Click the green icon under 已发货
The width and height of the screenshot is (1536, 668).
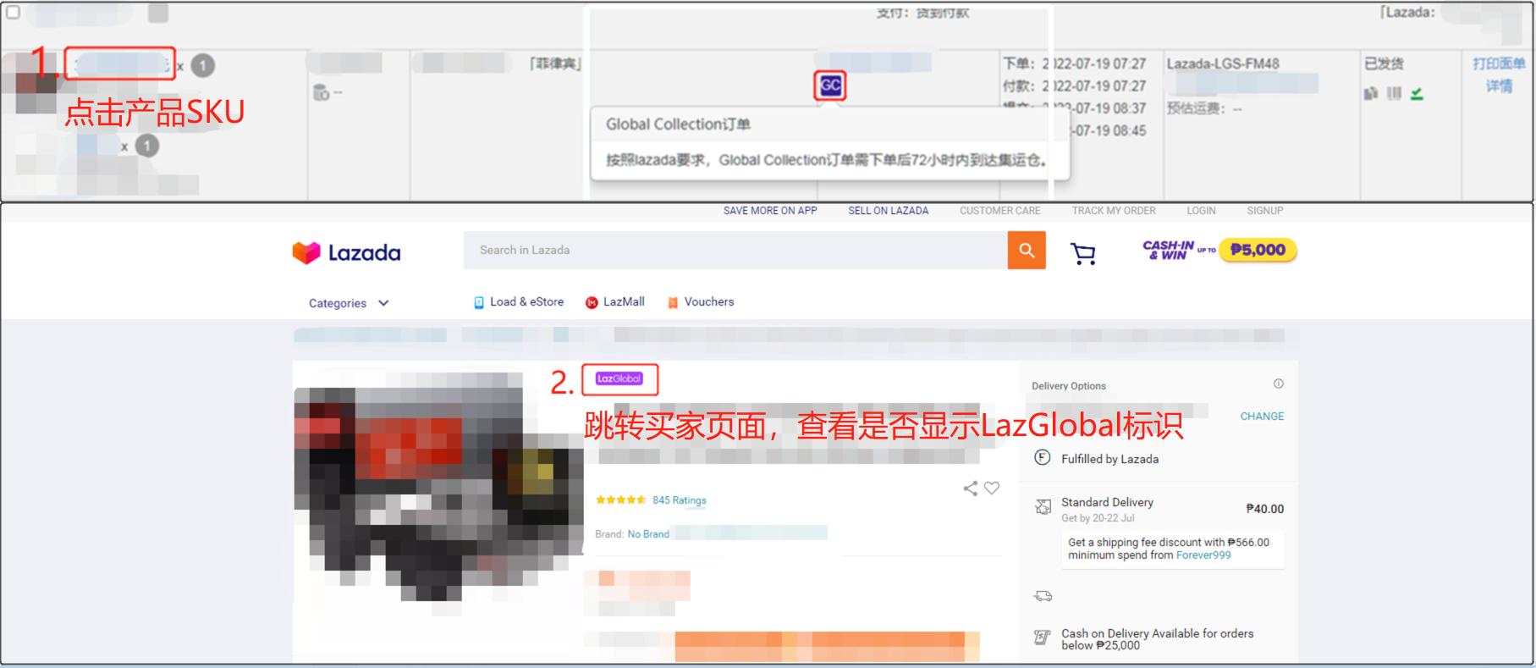click(x=1417, y=94)
